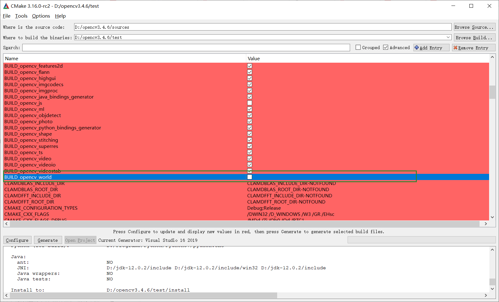
Task: Click the 'Install to:' line in output log
Action: (100, 290)
